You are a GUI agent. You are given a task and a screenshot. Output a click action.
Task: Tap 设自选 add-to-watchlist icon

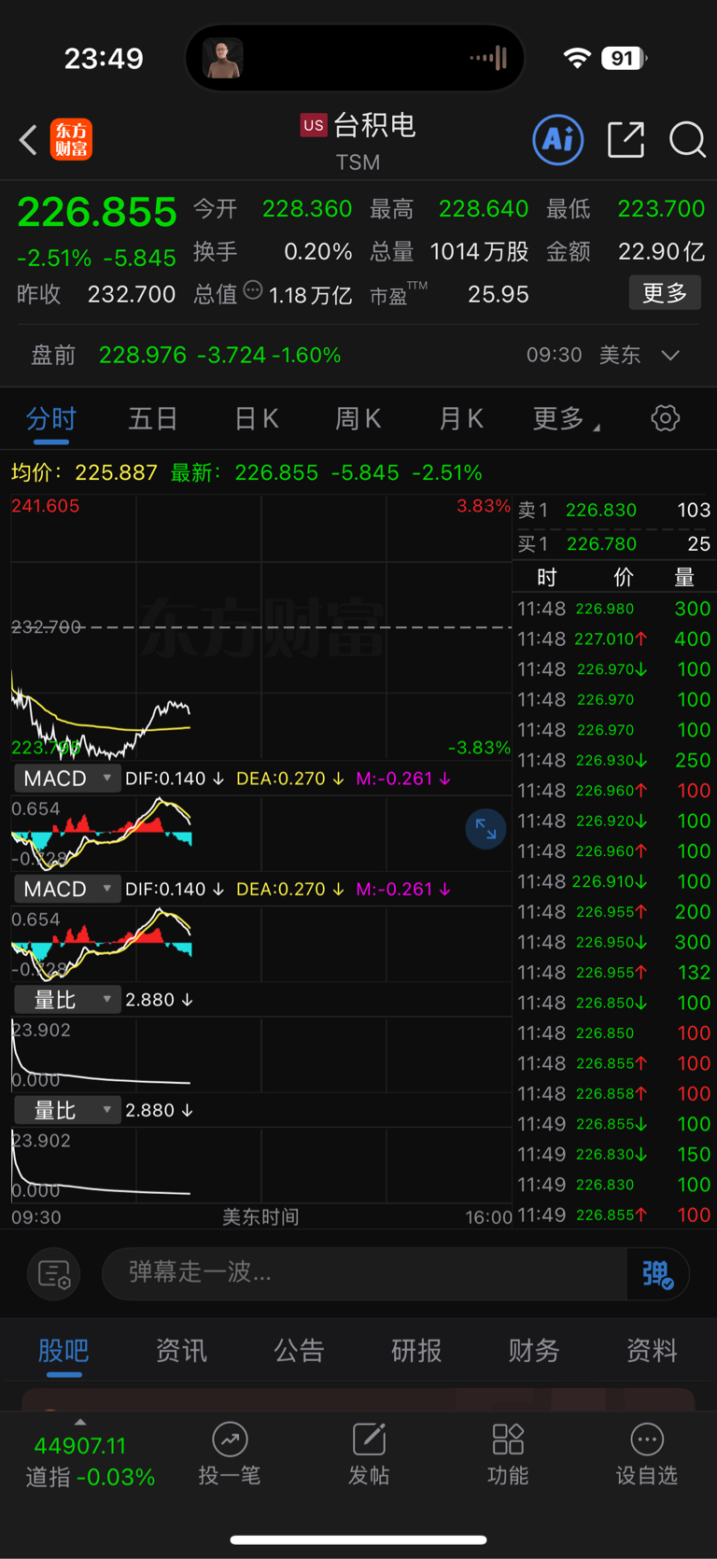pyautogui.click(x=647, y=1454)
